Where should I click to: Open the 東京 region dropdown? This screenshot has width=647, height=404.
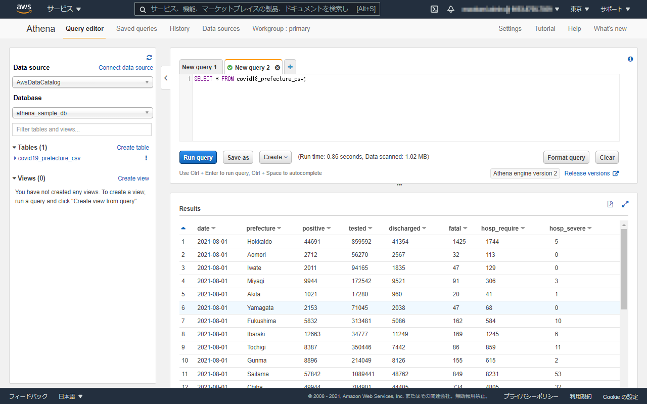tap(580, 9)
